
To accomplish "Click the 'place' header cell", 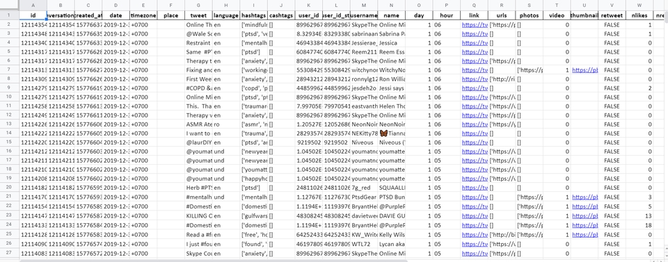I will pyautogui.click(x=171, y=16).
